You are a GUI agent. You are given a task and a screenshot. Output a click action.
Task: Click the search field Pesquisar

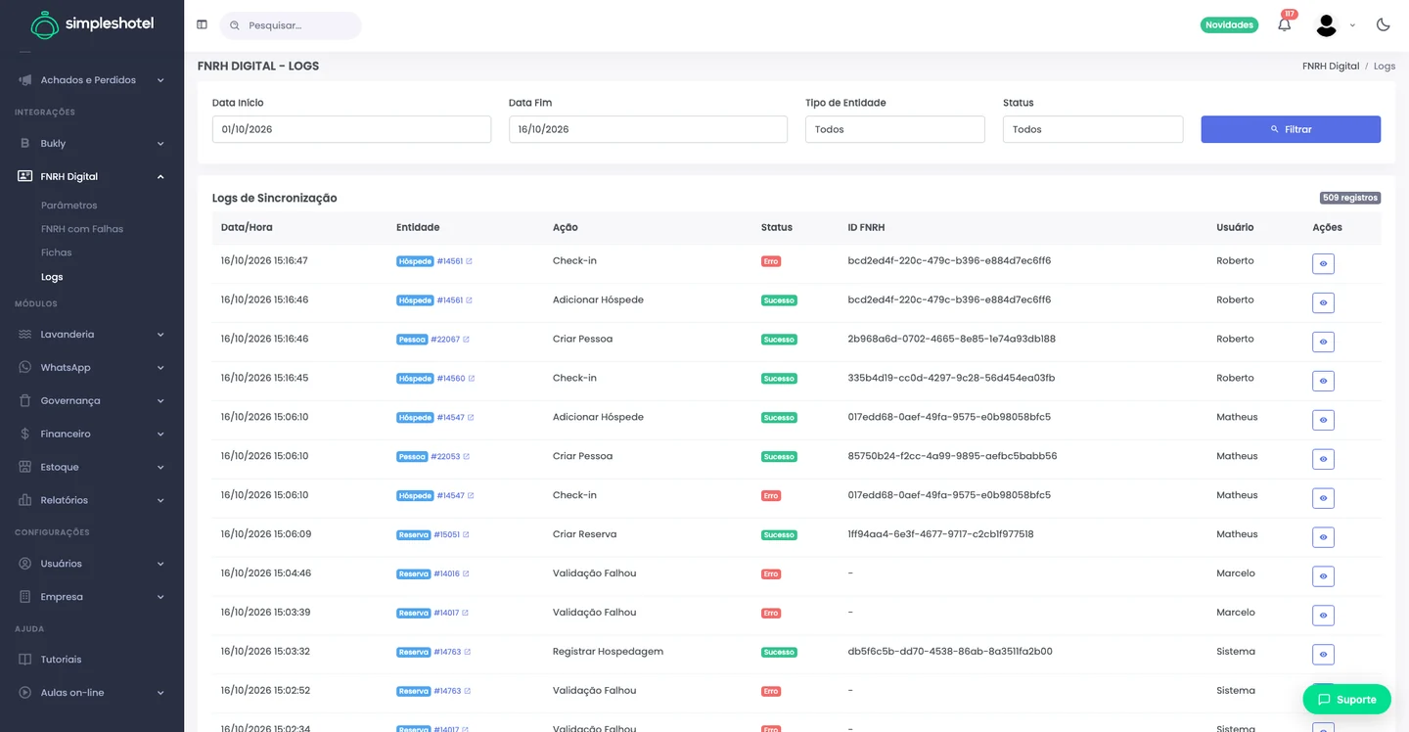[291, 25]
